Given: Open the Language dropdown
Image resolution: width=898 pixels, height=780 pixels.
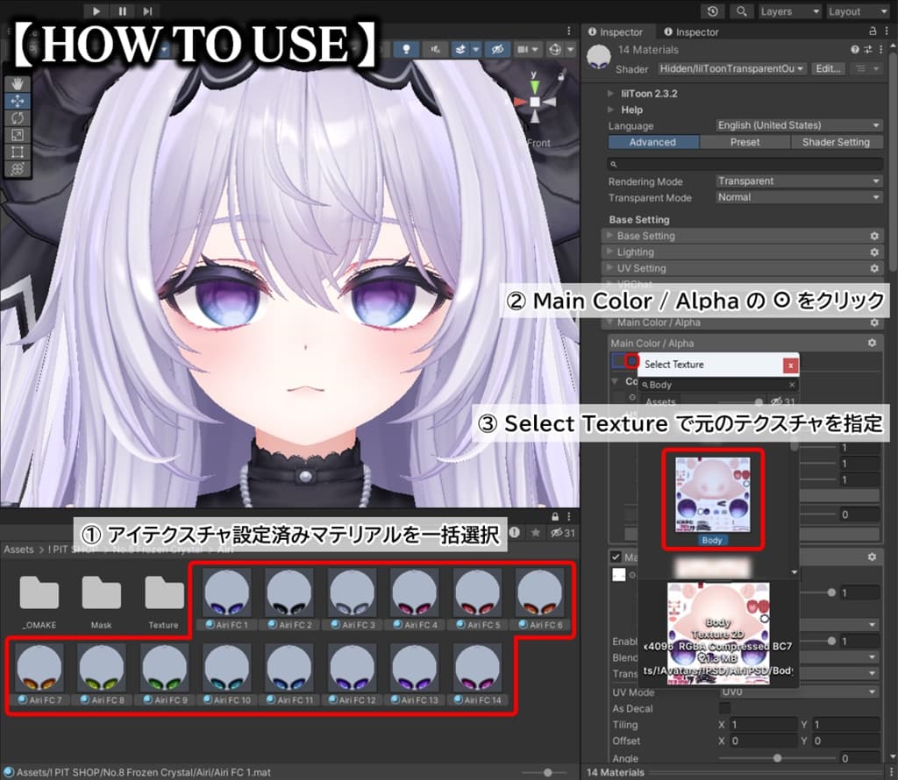Looking at the screenshot, I should click(798, 125).
